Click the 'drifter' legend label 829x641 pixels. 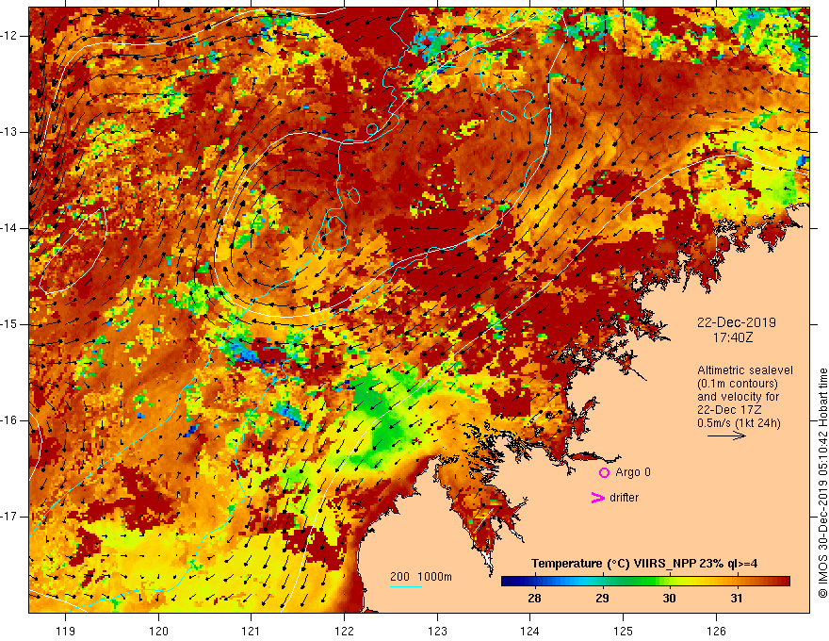click(x=624, y=498)
